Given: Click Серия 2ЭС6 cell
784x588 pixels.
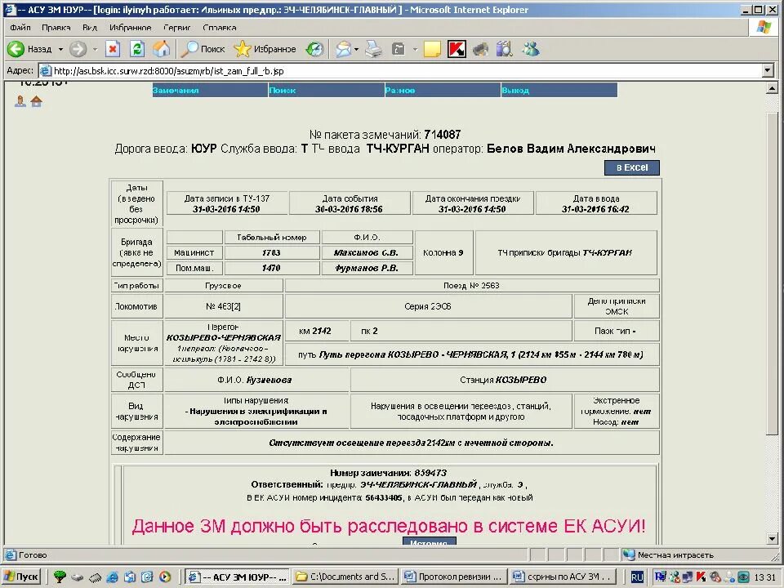Looking at the screenshot, I should [428, 306].
